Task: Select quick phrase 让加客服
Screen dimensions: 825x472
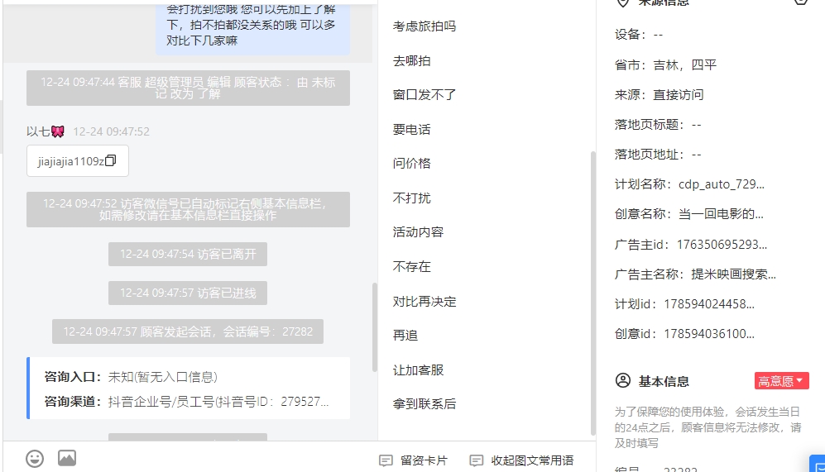Action: (x=418, y=370)
